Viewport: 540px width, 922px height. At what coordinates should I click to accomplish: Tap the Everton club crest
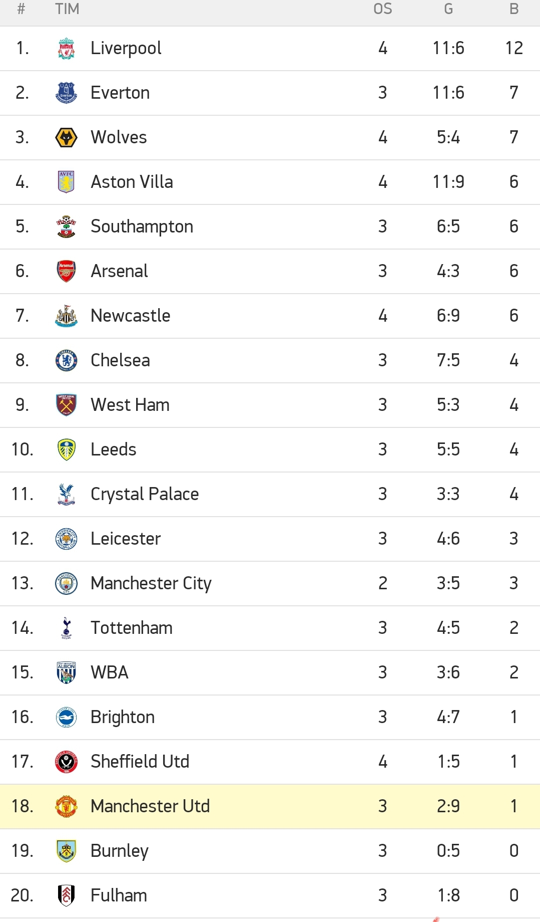tap(66, 93)
